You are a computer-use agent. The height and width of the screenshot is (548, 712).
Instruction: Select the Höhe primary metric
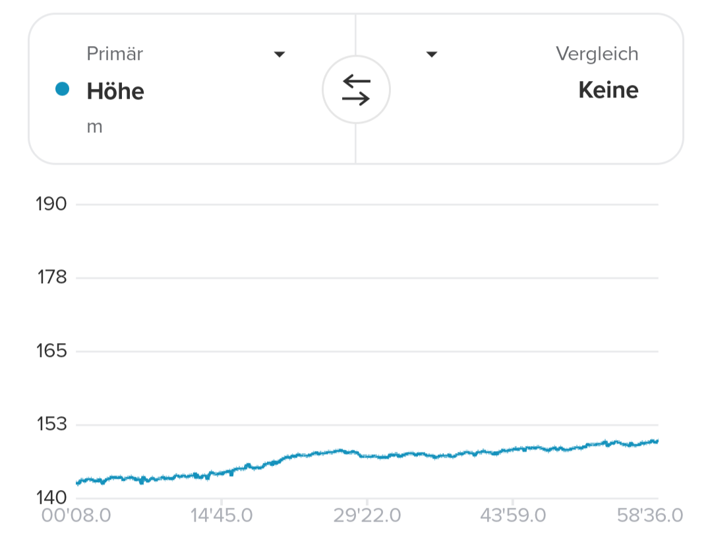tap(115, 91)
